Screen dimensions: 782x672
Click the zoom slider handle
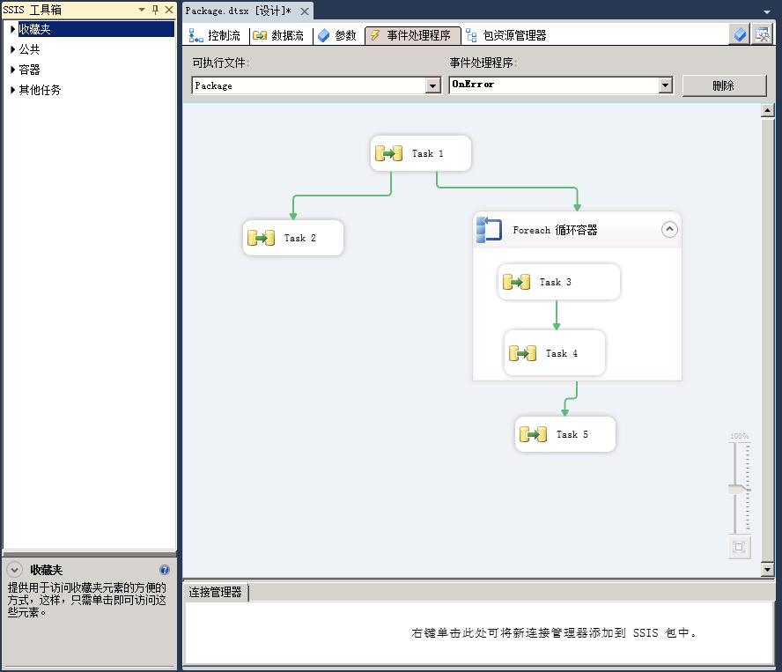[x=739, y=488]
